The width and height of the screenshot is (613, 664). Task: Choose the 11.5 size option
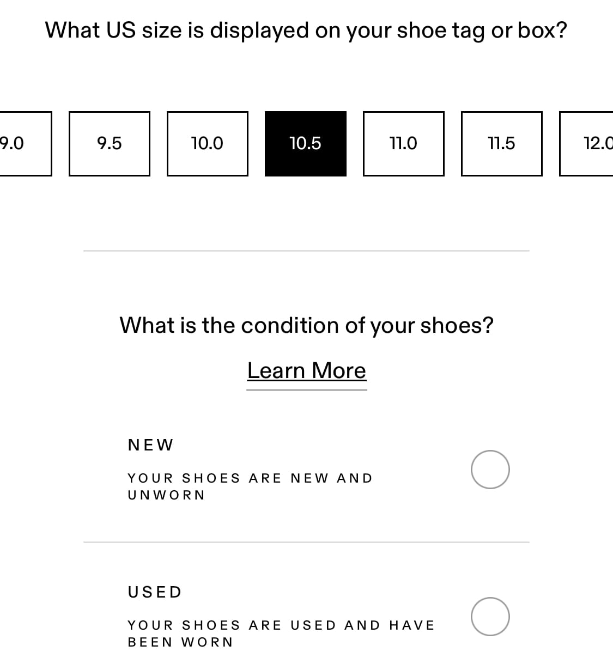pyautogui.click(x=501, y=143)
